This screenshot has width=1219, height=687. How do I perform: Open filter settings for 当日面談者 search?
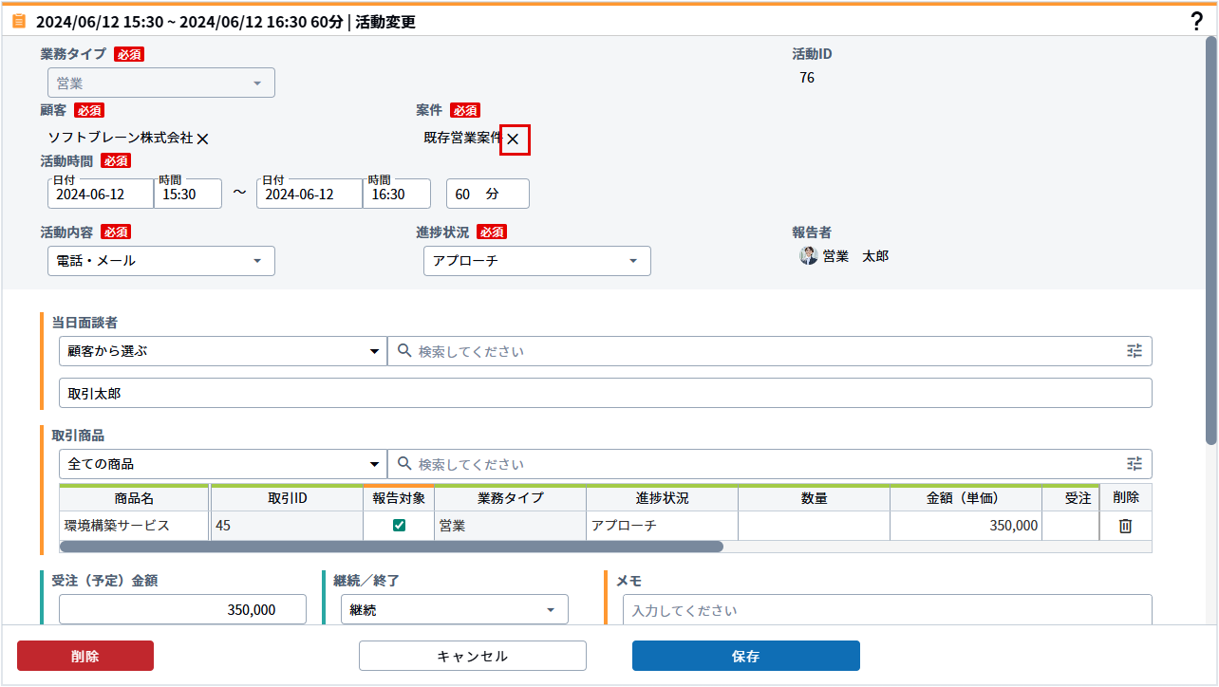[x=1135, y=351]
